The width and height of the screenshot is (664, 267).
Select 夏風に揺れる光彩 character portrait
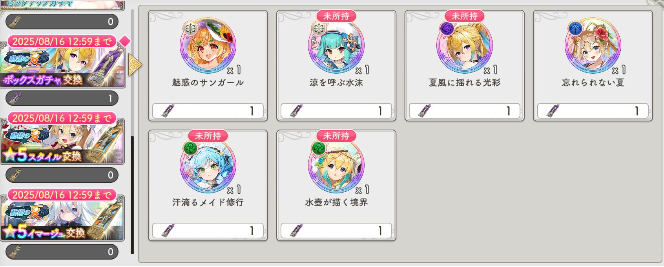point(465,45)
